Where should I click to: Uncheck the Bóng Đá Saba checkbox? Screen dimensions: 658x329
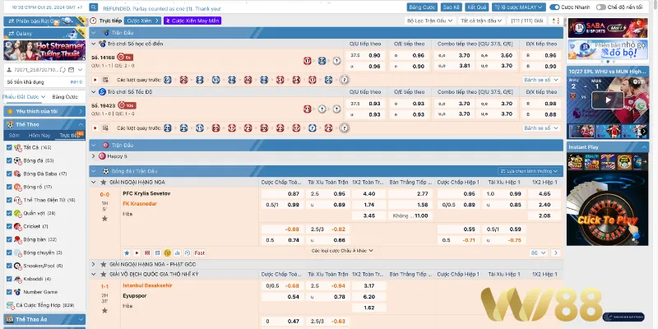pos(9,174)
